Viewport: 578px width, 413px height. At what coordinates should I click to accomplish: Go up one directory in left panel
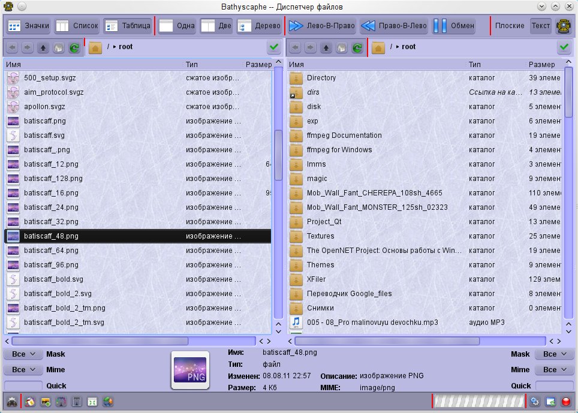tap(43, 47)
